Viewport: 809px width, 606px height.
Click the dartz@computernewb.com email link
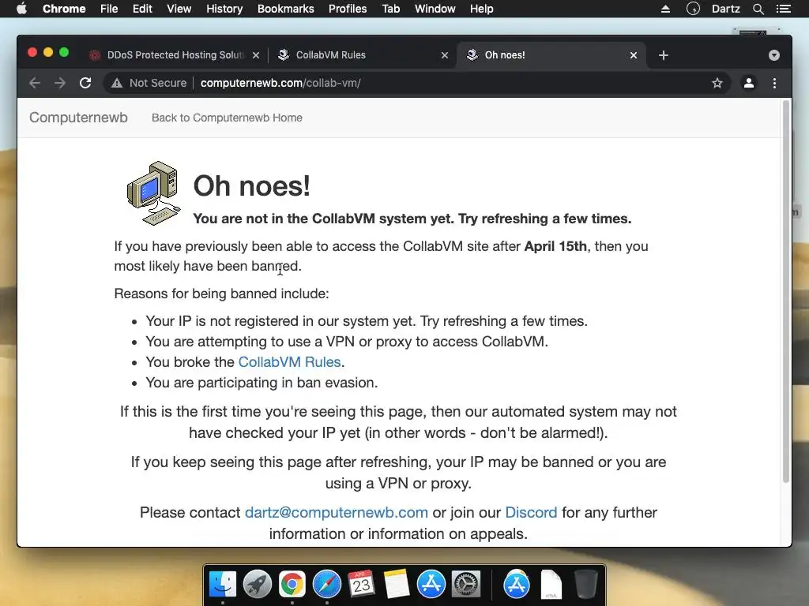(337, 512)
